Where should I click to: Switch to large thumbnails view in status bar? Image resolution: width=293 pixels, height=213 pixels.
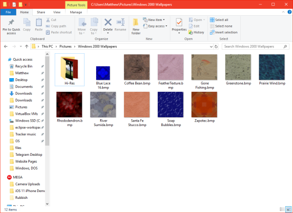tap(289, 209)
